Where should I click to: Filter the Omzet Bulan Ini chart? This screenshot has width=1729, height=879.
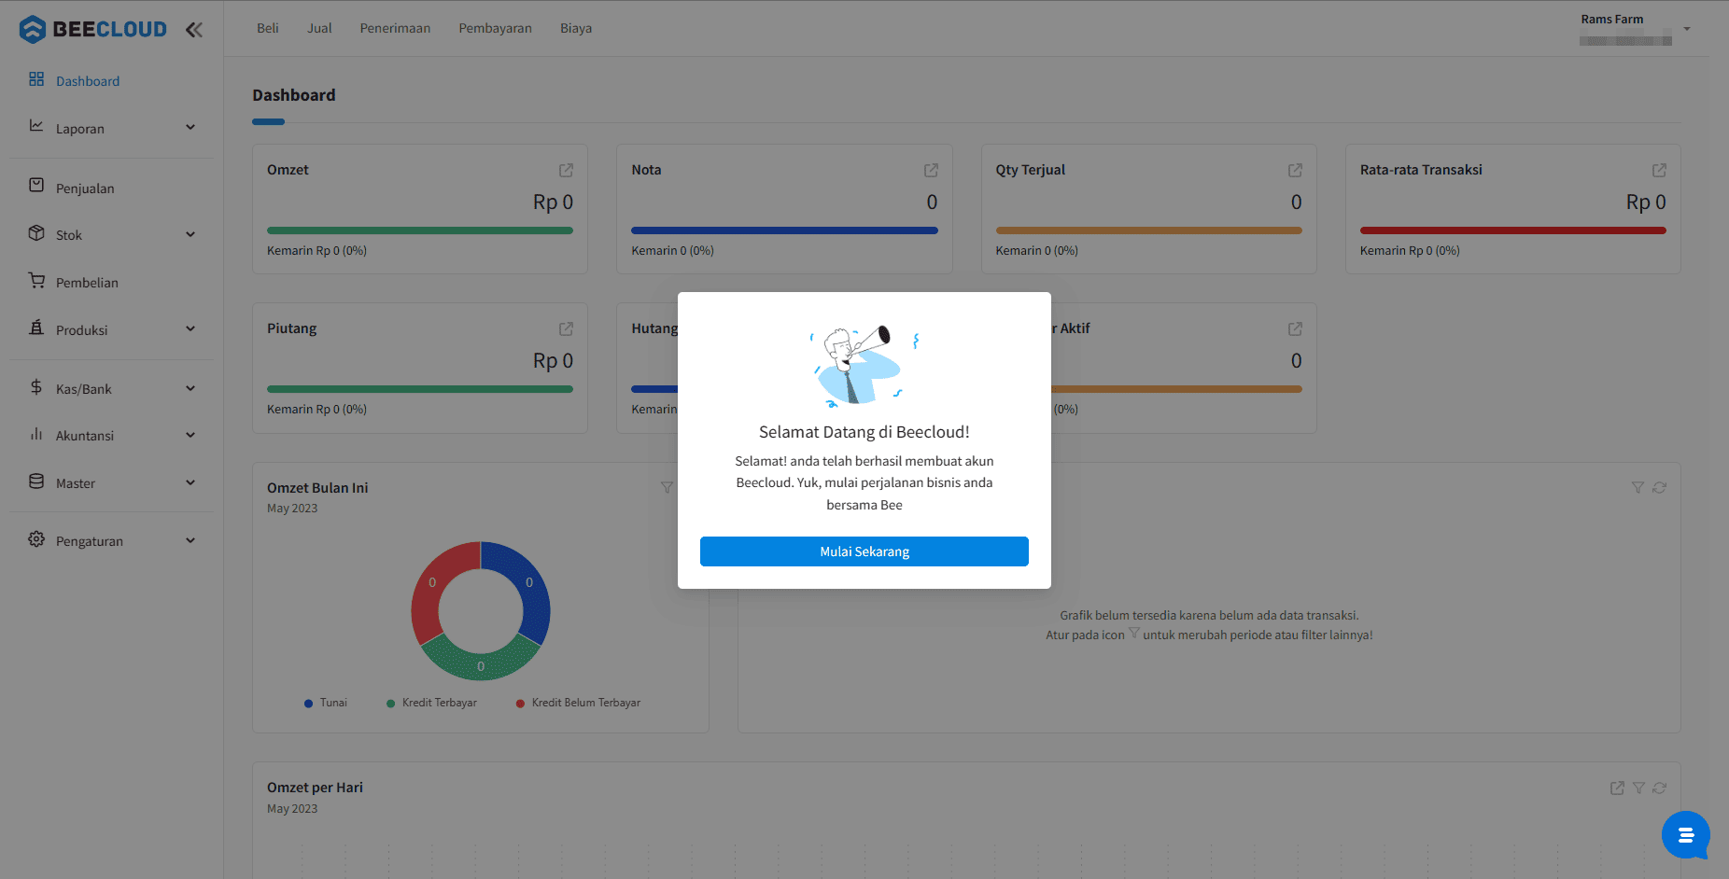667,487
